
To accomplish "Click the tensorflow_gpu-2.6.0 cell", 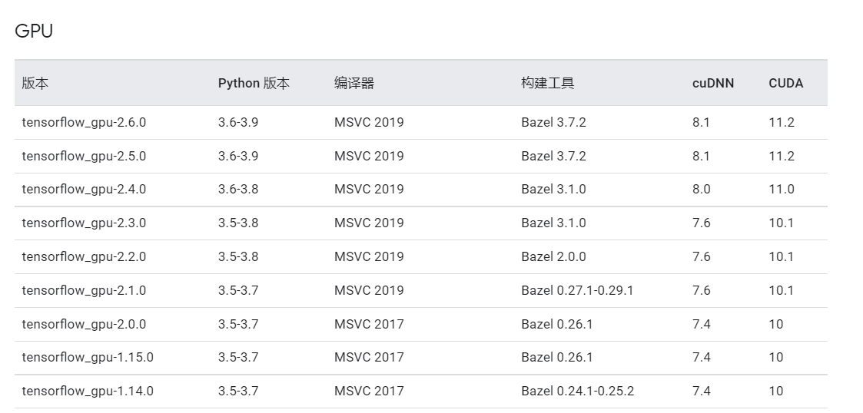I will coord(85,122).
